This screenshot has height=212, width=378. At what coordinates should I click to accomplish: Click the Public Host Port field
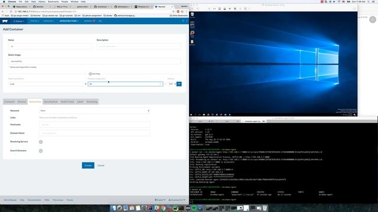click(45, 84)
